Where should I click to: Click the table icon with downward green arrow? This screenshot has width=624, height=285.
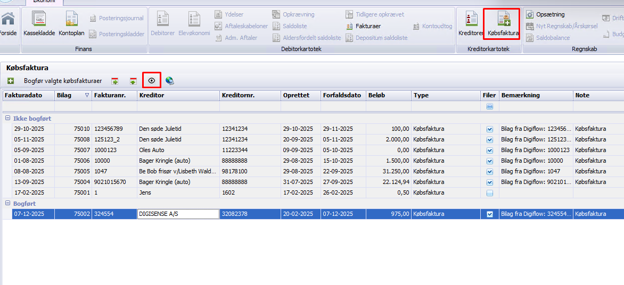133,81
